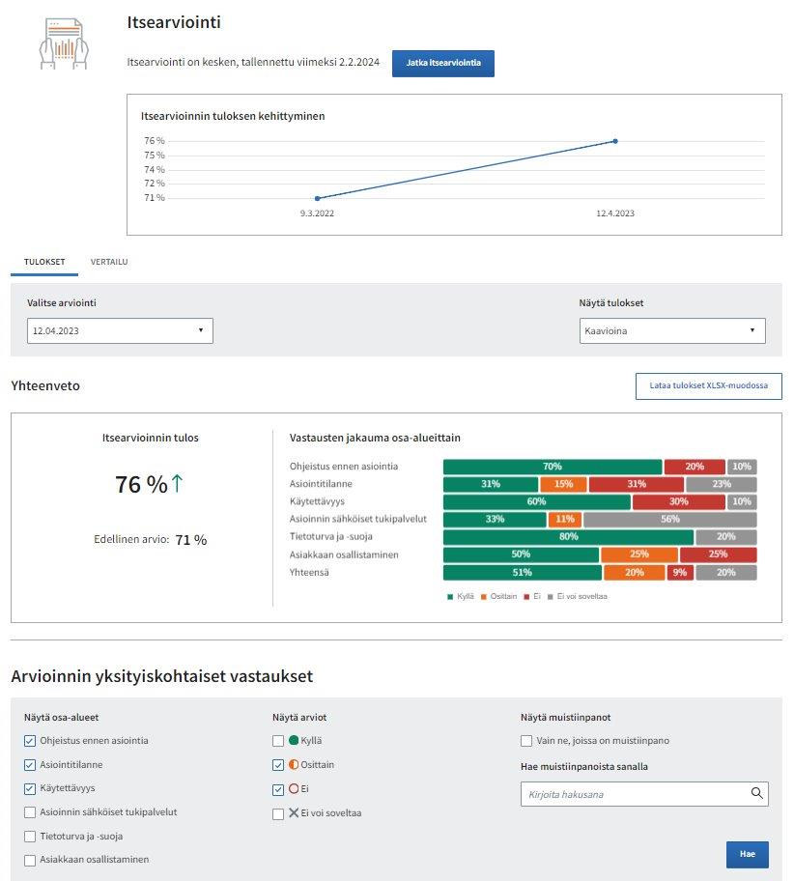Click the green Kyllä circle icon

click(294, 741)
